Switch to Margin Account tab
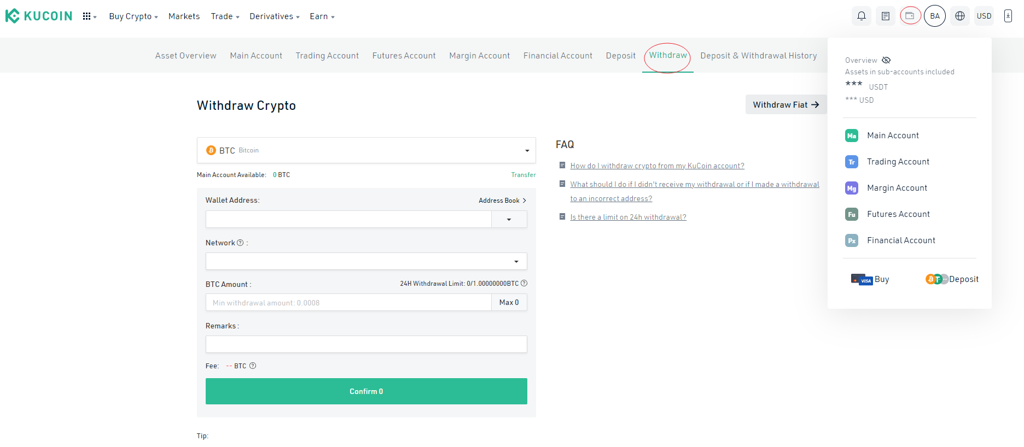This screenshot has width=1024, height=447. point(480,56)
